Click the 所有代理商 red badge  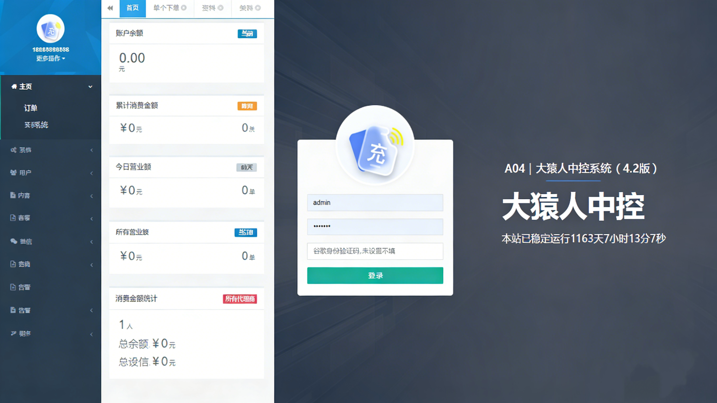(240, 299)
